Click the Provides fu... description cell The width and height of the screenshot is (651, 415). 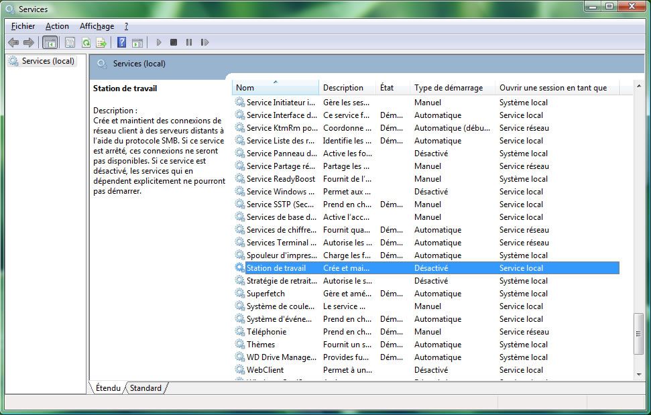click(x=346, y=357)
